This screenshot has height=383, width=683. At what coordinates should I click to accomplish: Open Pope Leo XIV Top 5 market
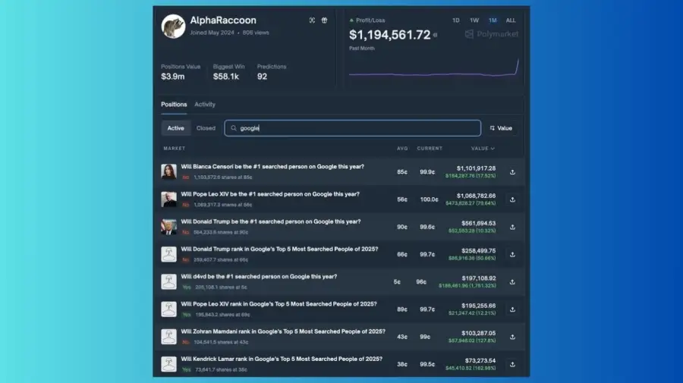tap(279, 304)
